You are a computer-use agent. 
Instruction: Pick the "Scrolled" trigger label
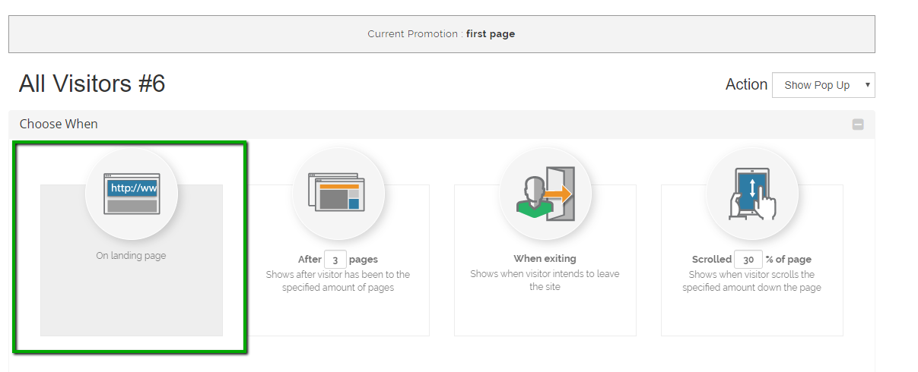(x=712, y=260)
